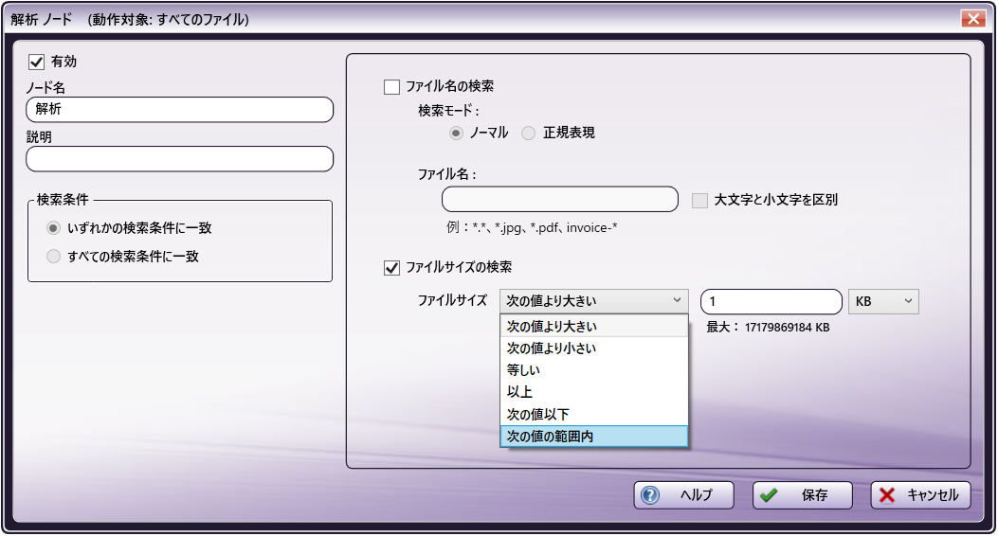Click the example text 例：*.*、*.jpg

(532, 227)
